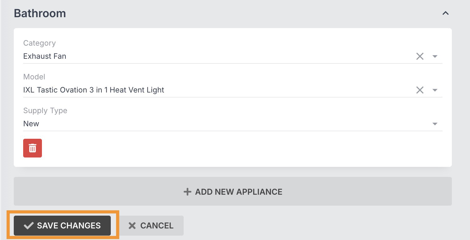Viewport: 470px width, 240px height.
Task: Click the plus icon beside Add New Appliance
Action: tap(187, 192)
